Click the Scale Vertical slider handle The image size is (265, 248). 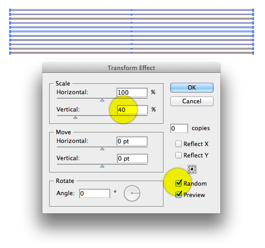pyautogui.click(x=76, y=117)
